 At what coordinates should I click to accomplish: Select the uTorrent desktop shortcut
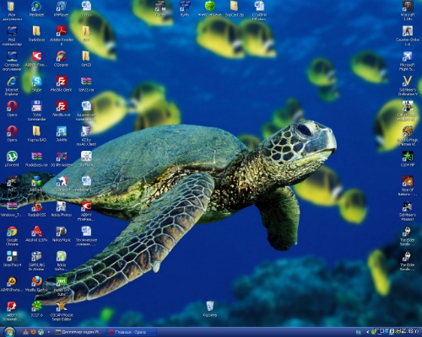coord(12,158)
